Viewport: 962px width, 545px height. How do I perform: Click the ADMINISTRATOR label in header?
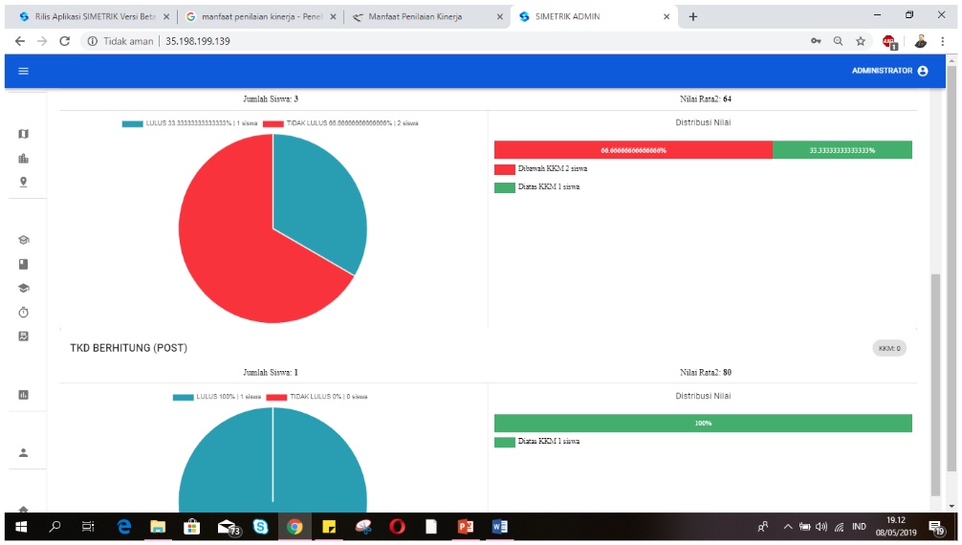[x=882, y=71]
